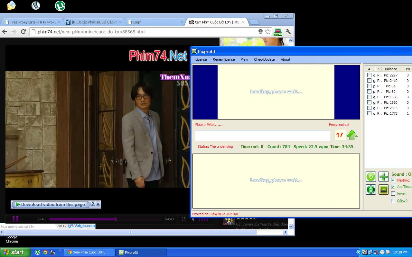The image size is (412, 257).
Task: Go back in Chrome
Action: pos(5,31)
